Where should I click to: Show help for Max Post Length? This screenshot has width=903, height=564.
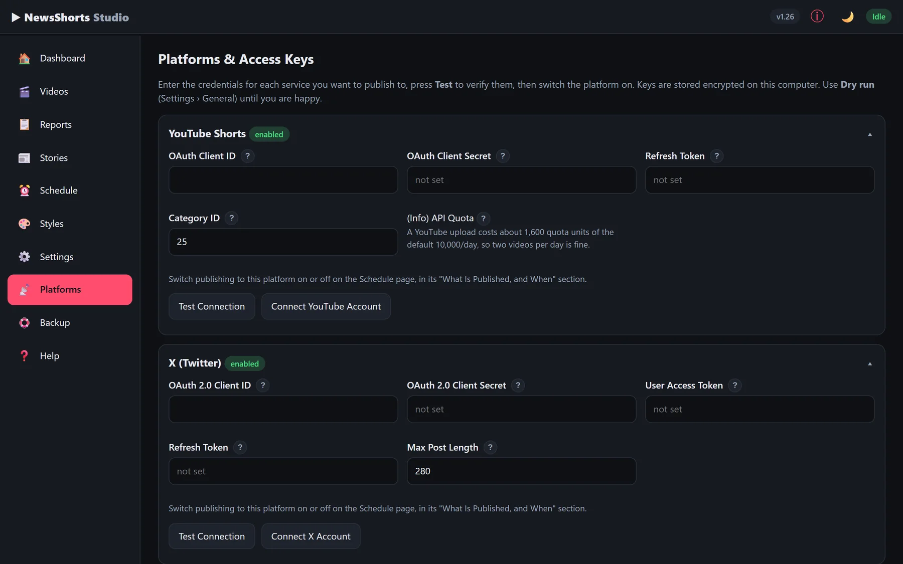[x=490, y=447]
